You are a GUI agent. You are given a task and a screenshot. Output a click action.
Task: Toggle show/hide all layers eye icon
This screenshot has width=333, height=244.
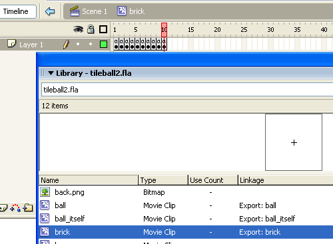tap(78, 29)
